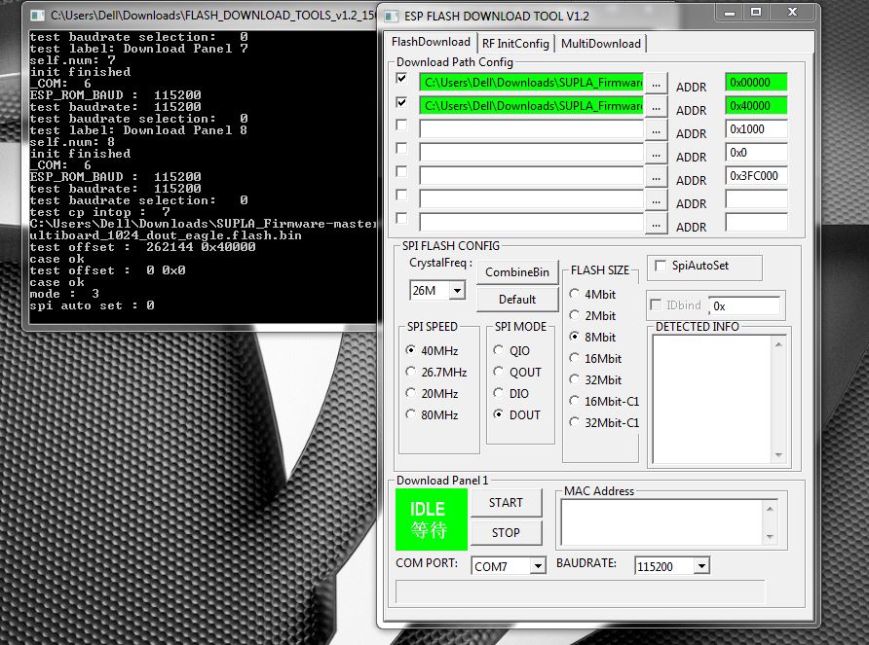
Task: Maximize the ESP Flash Download Tool window
Action: tap(755, 13)
